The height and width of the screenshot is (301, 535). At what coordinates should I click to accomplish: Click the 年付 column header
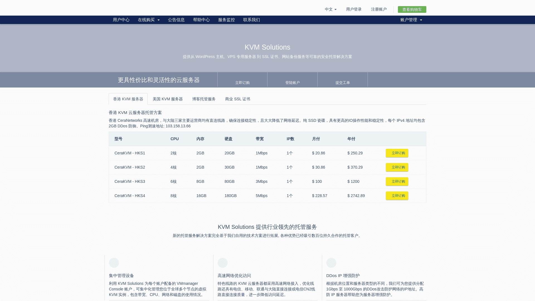coord(351,139)
